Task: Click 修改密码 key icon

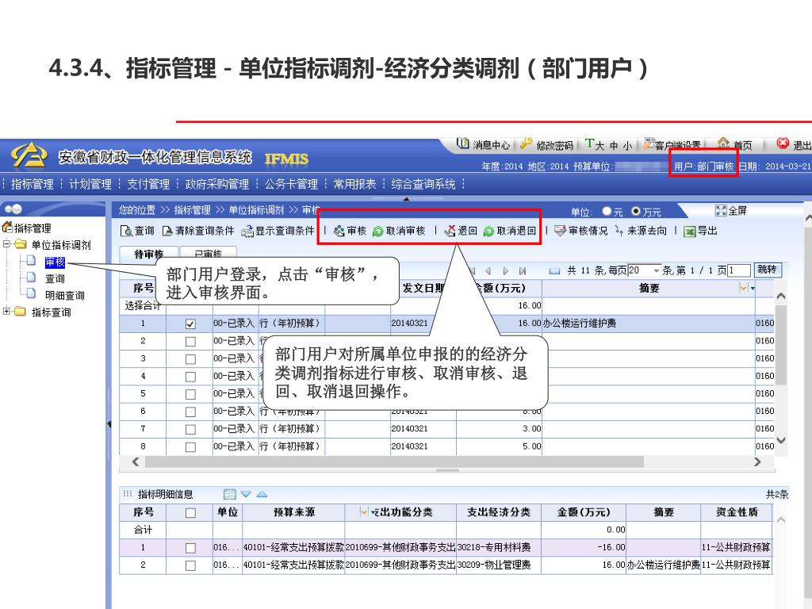Action: tap(527, 144)
